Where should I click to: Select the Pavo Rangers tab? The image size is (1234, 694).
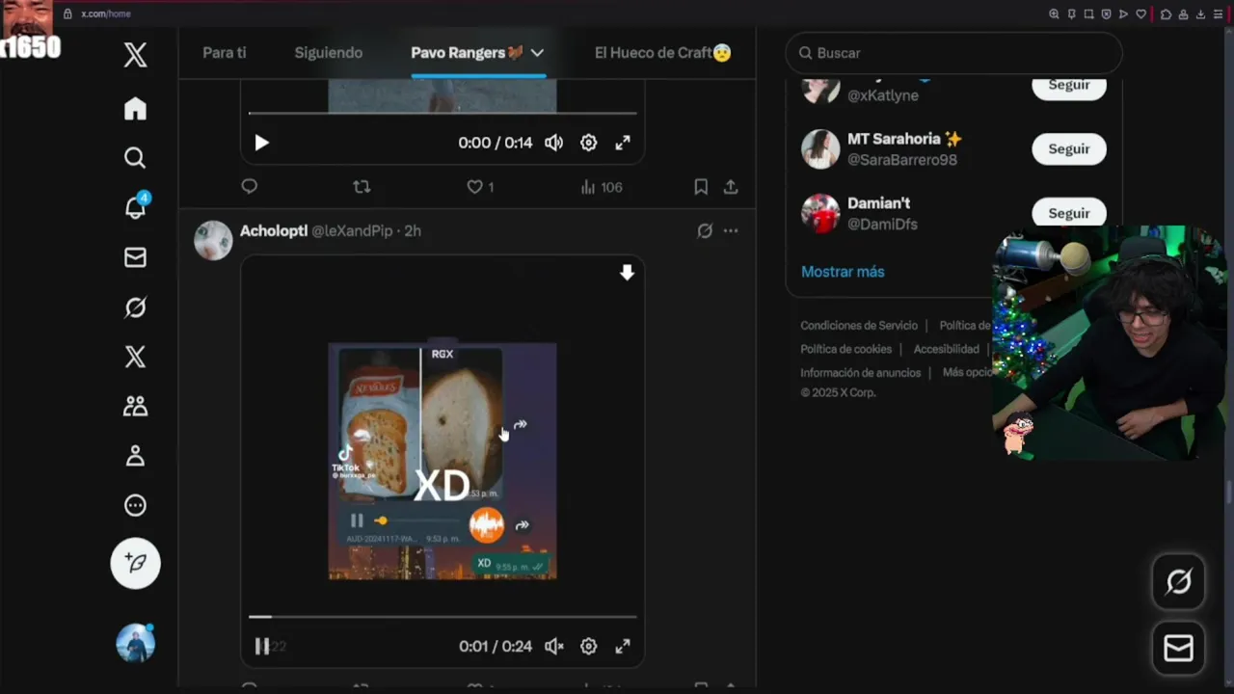pos(468,53)
